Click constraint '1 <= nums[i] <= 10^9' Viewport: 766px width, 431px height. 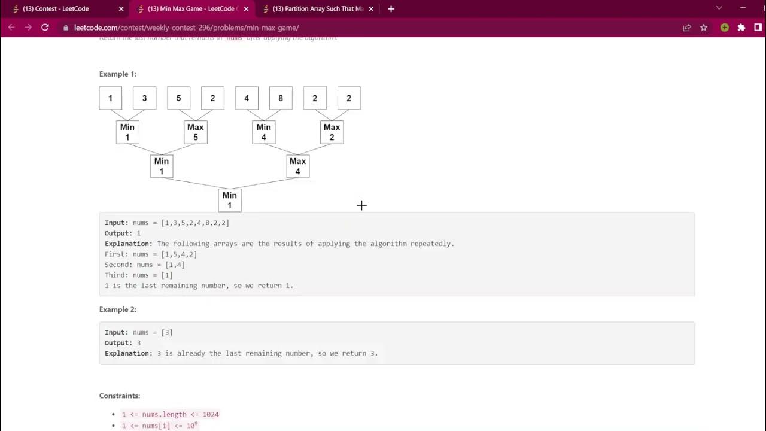160,426
